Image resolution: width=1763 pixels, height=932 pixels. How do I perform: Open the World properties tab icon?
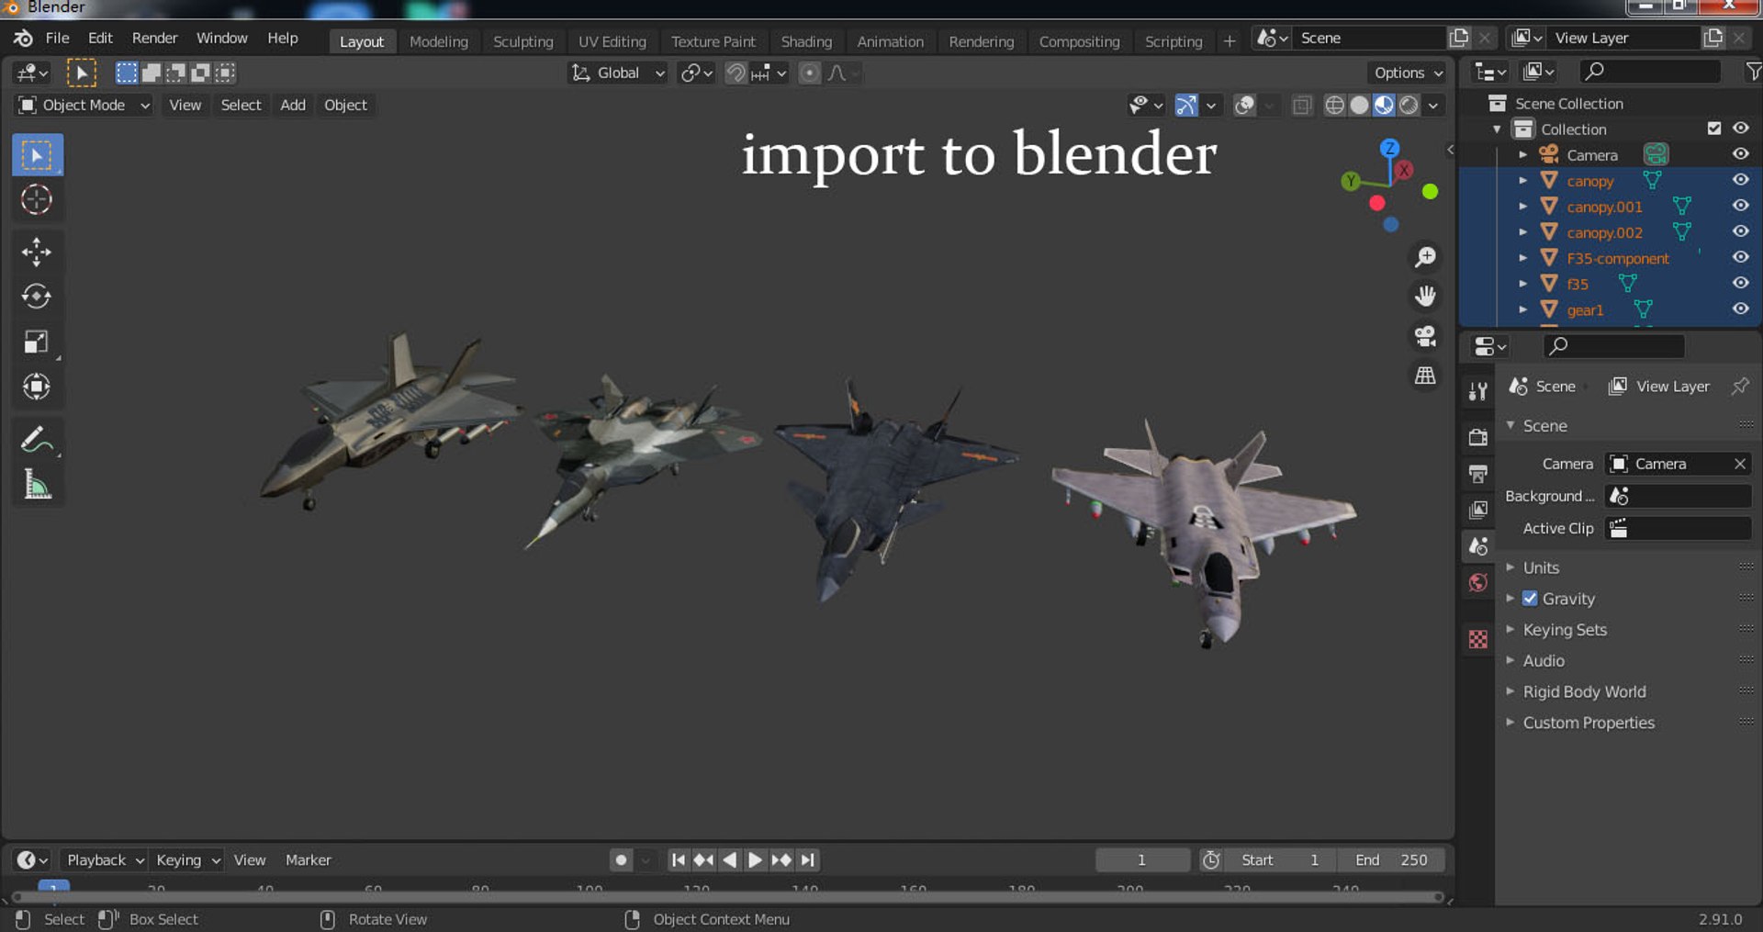(1477, 583)
